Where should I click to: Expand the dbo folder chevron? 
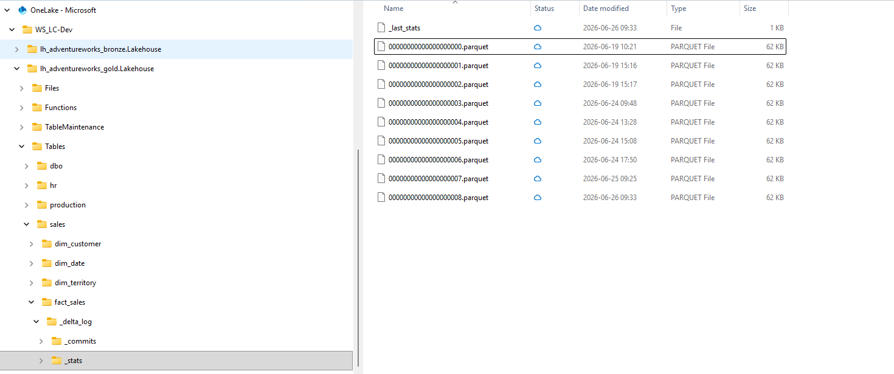point(27,166)
